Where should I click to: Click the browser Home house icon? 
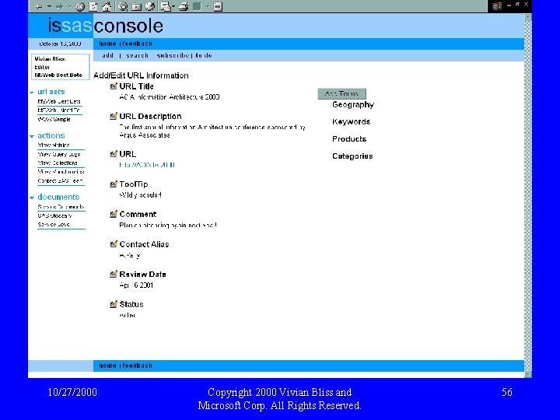[107, 6]
